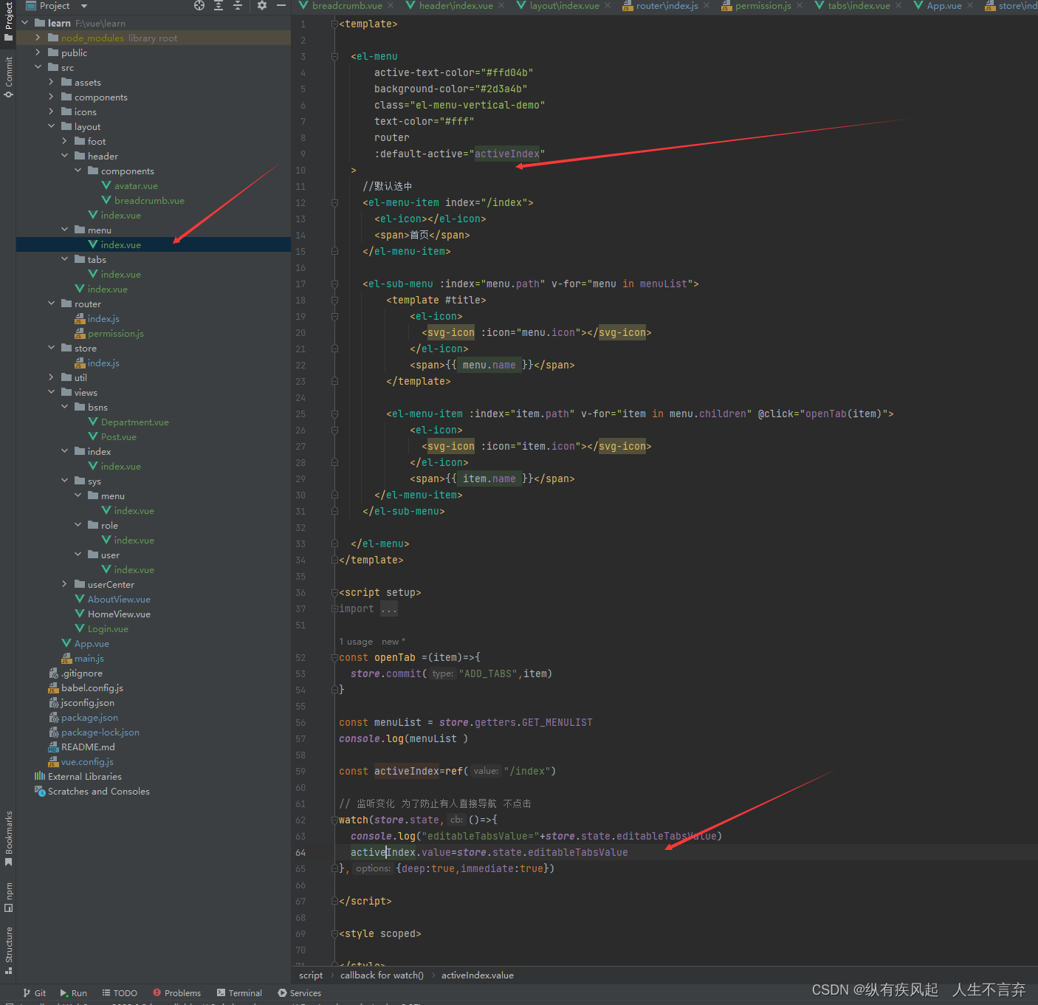Switch to tabs\index.vue editor tab

click(x=859, y=5)
